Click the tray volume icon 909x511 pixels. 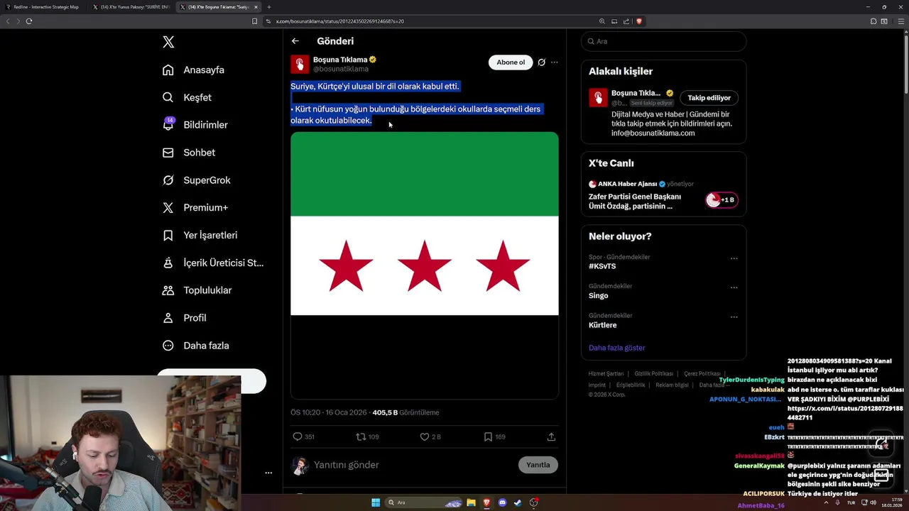(873, 502)
